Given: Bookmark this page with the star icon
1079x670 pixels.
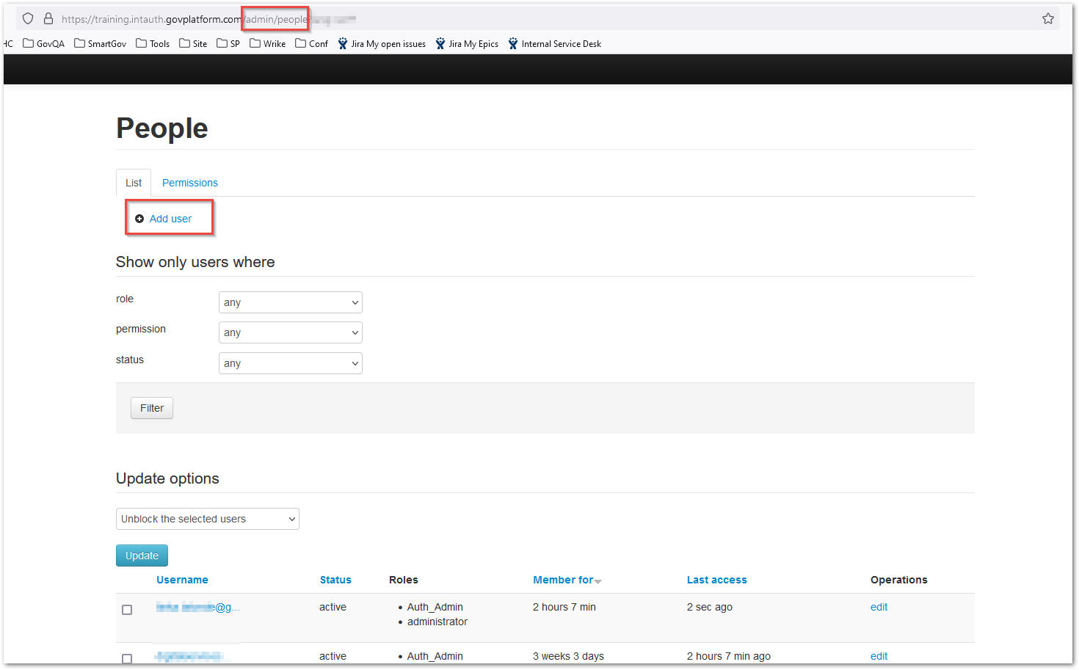Looking at the screenshot, I should [1048, 18].
